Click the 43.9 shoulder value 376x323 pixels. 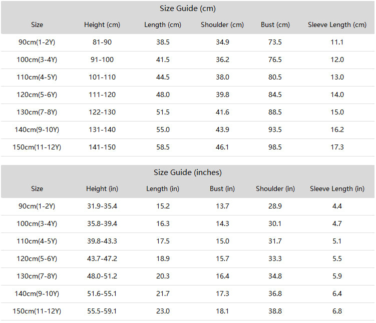[x=222, y=129]
